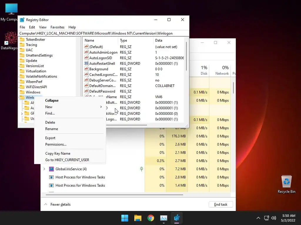This screenshot has width=301, height=225.
Task: Click the UAC key folder icon
Action: coord(22,50)
